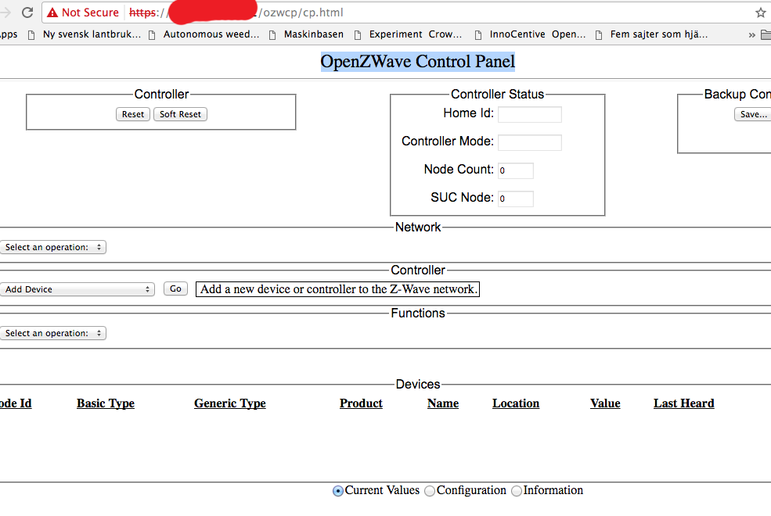This screenshot has width=771, height=516.
Task: Click the Add a new device description text
Action: pos(338,289)
